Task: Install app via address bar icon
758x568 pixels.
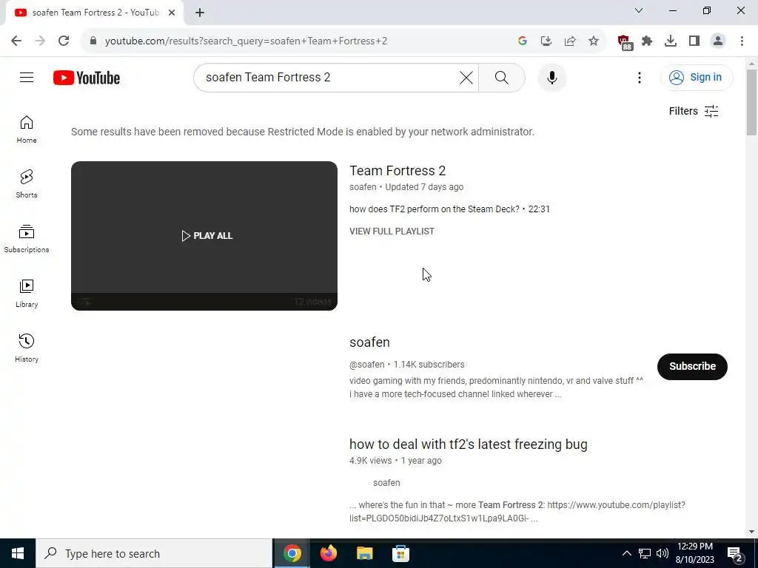Action: (x=546, y=41)
